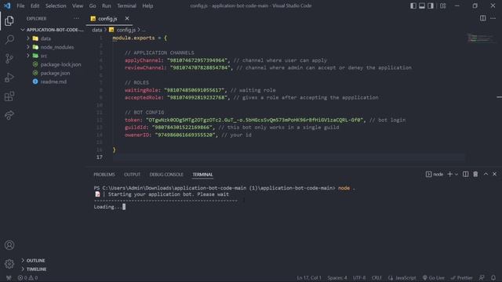The width and height of the screenshot is (502, 282).
Task: Open readme.md file
Action: [53, 81]
